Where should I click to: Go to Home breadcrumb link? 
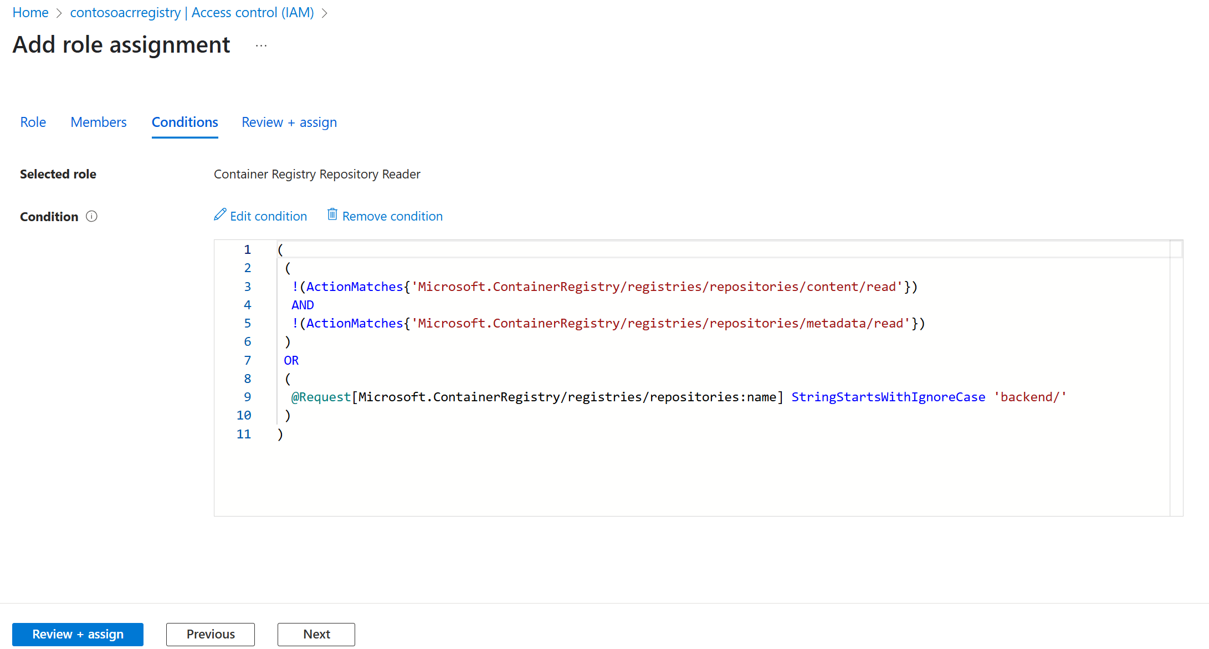click(x=30, y=13)
